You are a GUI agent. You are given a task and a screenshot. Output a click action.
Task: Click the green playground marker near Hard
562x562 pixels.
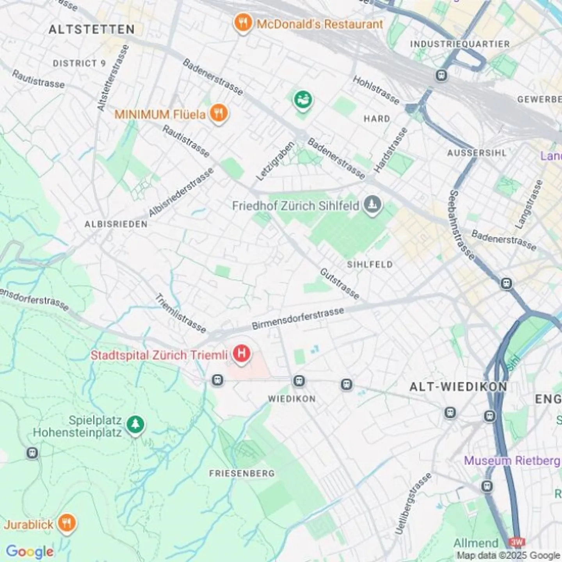pyautogui.click(x=303, y=100)
